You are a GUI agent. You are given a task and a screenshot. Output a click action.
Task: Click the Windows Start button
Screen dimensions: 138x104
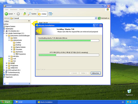click(x=7, y=102)
